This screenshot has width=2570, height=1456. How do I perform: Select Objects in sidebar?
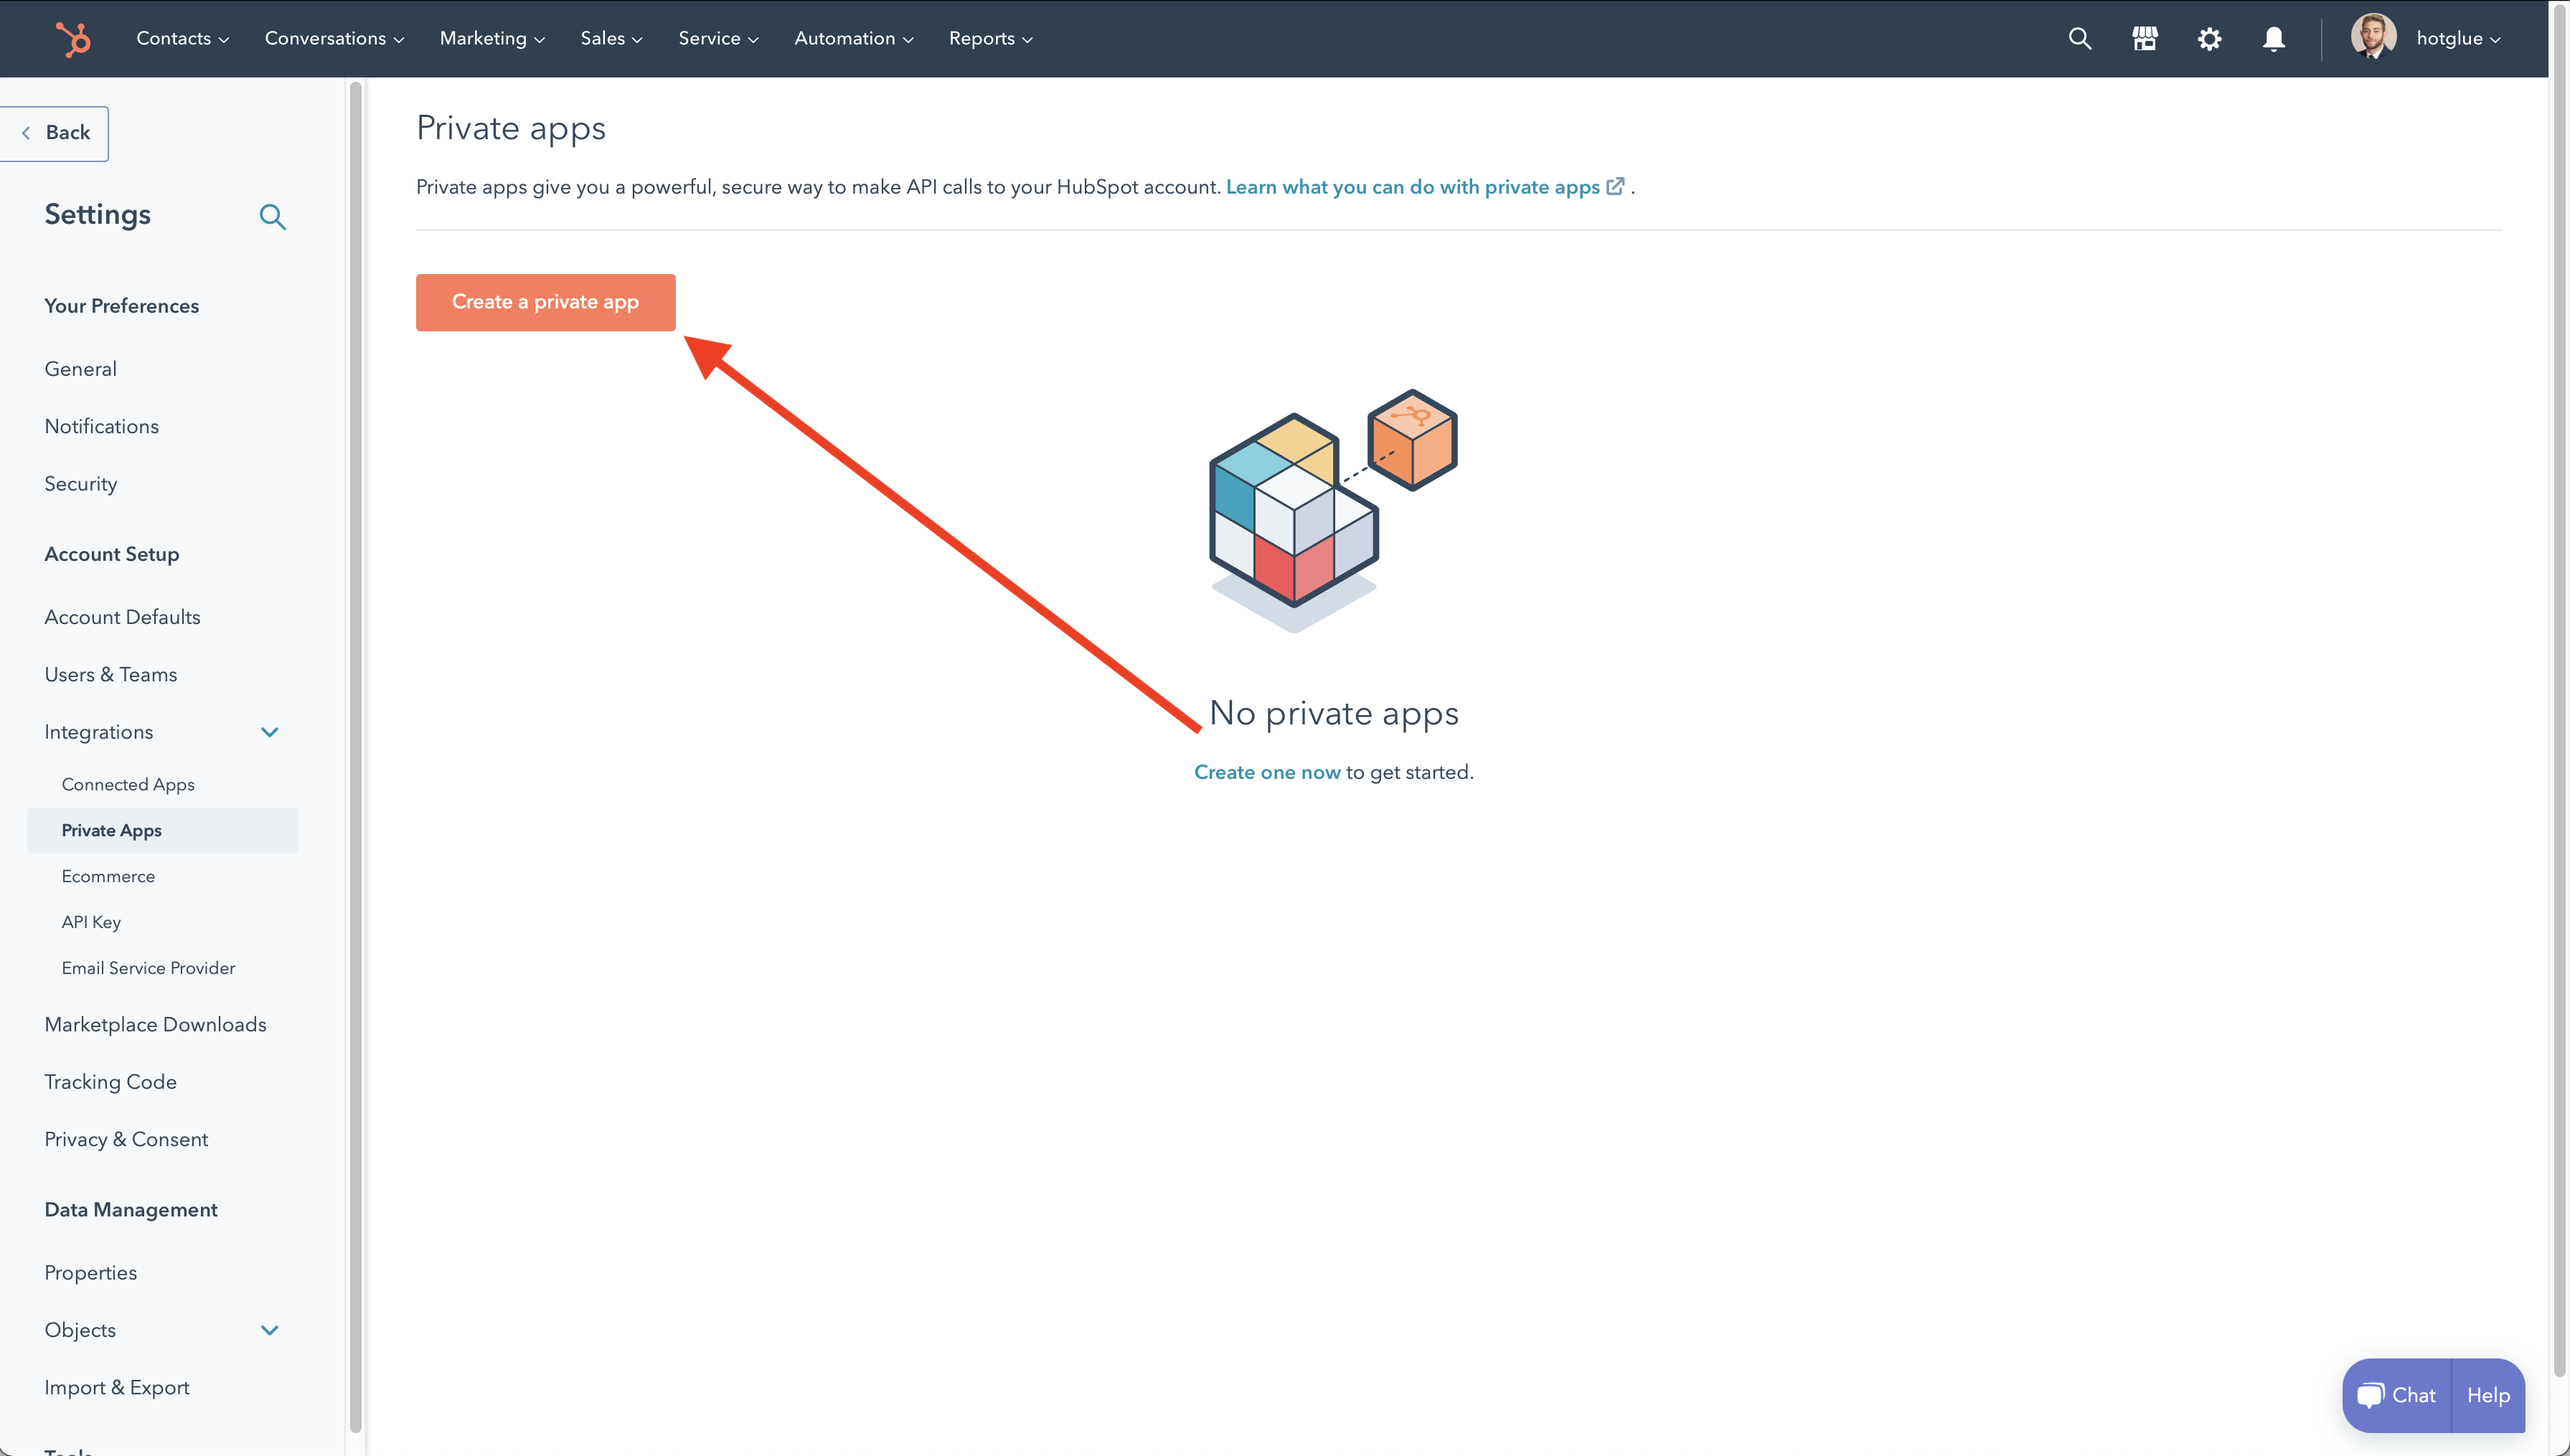80,1330
